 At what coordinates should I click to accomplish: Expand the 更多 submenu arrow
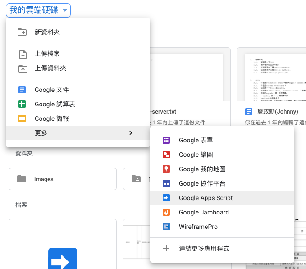coord(131,133)
